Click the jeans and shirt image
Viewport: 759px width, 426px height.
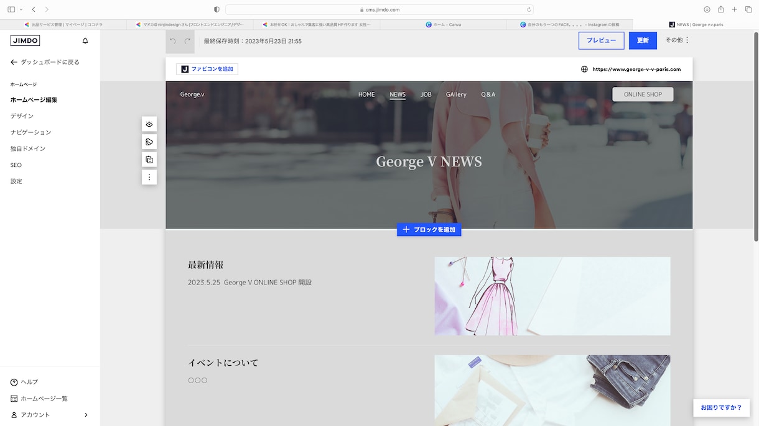click(x=552, y=390)
